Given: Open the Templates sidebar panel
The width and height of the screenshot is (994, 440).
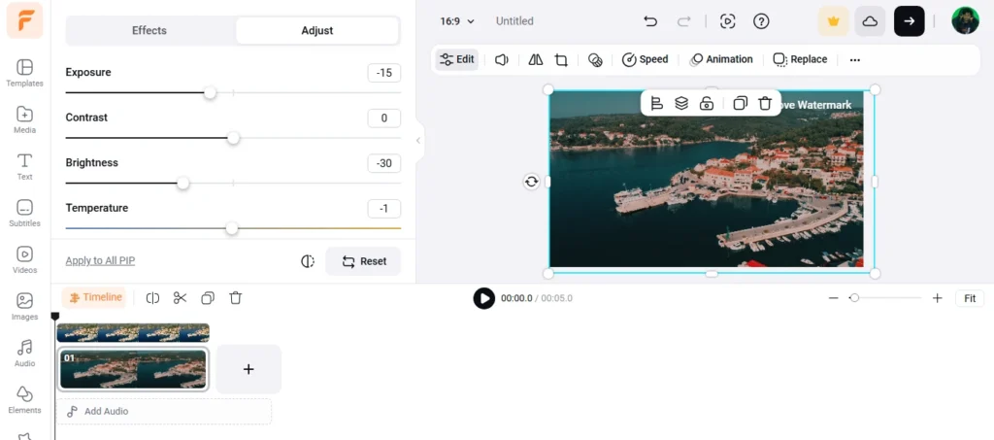Looking at the screenshot, I should (x=24, y=72).
